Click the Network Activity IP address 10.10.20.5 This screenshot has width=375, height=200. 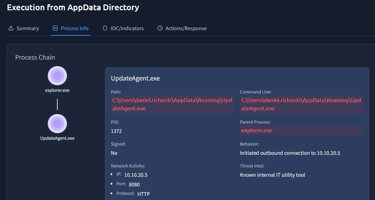136,175
